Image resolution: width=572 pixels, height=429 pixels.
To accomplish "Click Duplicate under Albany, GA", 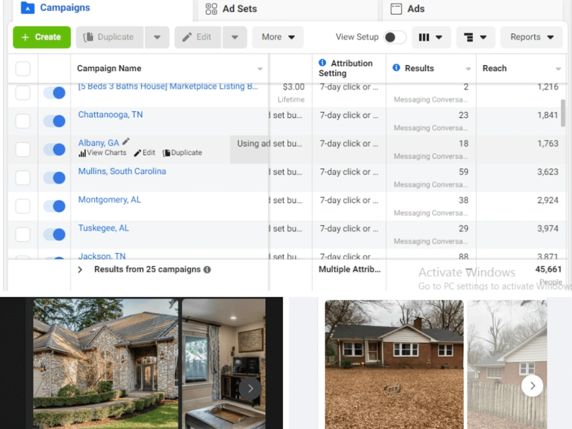I will (x=182, y=153).
